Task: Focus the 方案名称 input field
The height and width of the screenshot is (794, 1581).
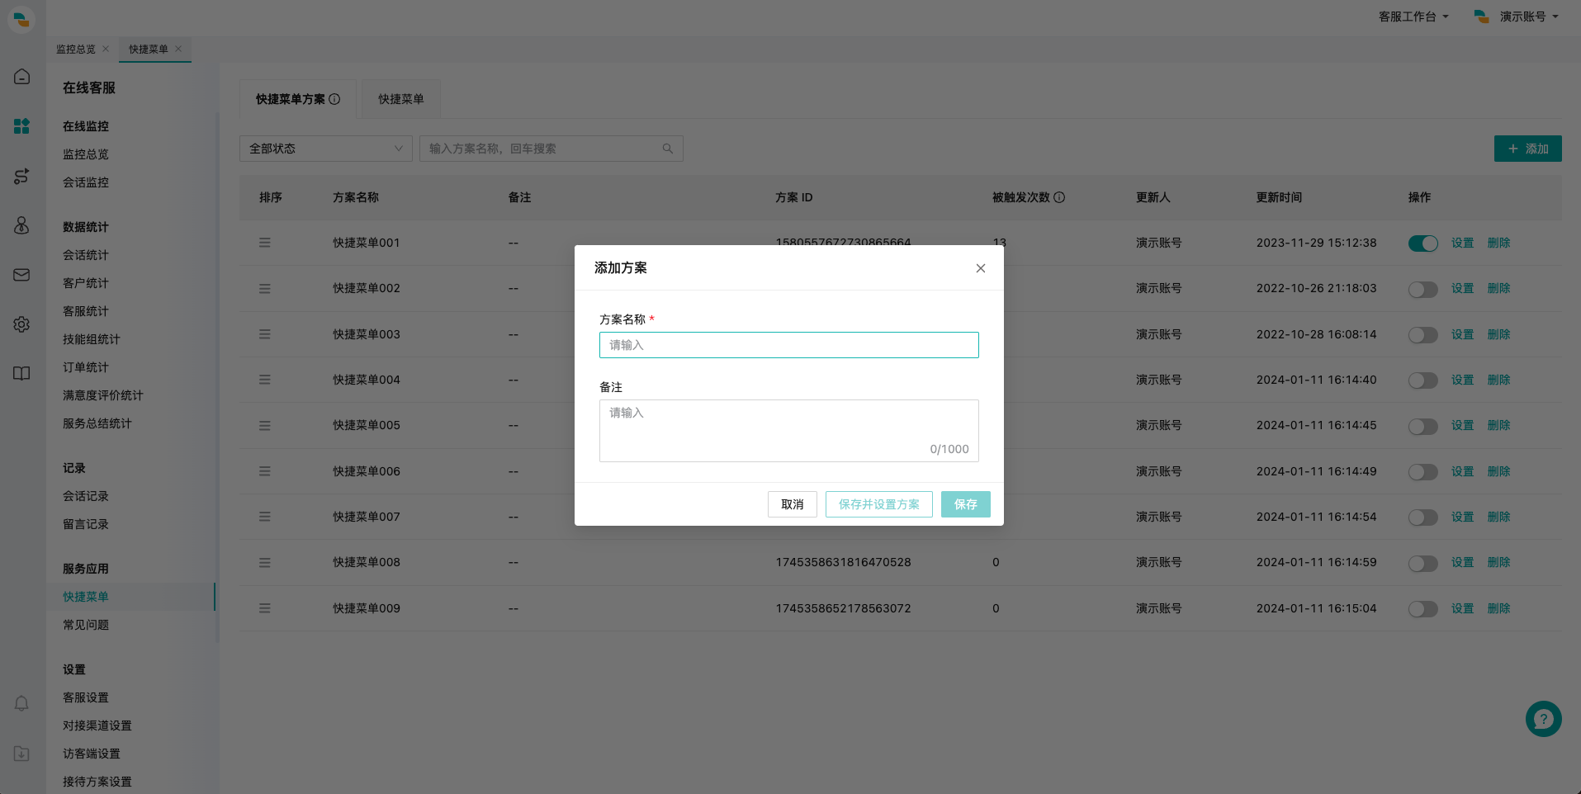Action: [789, 345]
